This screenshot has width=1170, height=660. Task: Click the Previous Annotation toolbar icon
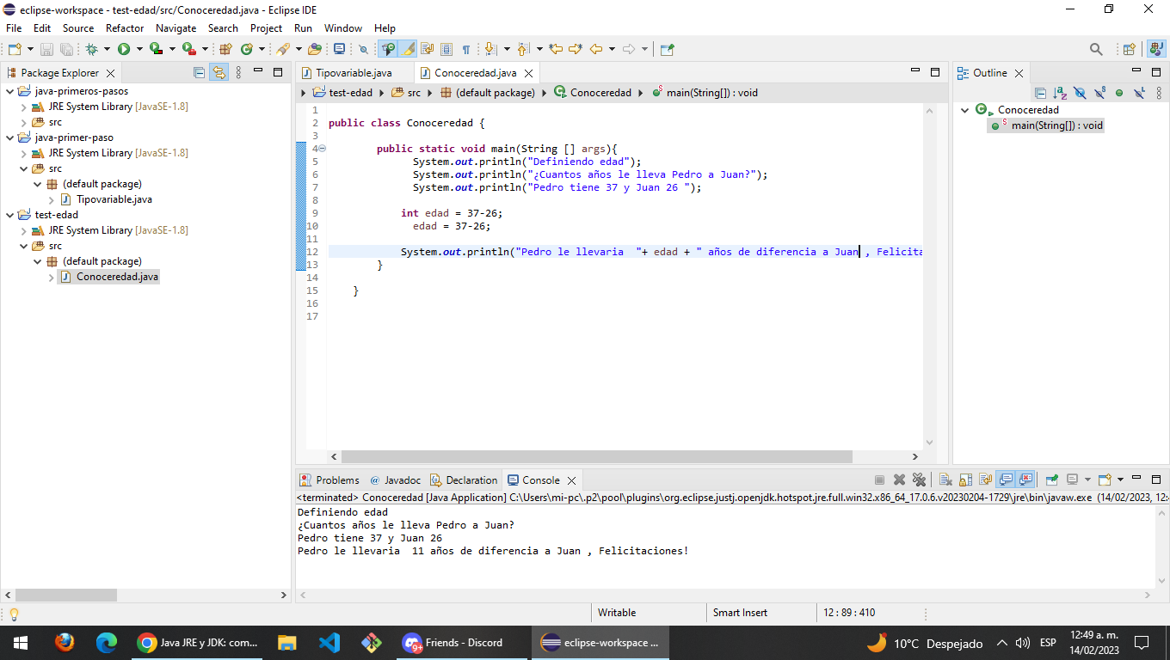coord(523,49)
